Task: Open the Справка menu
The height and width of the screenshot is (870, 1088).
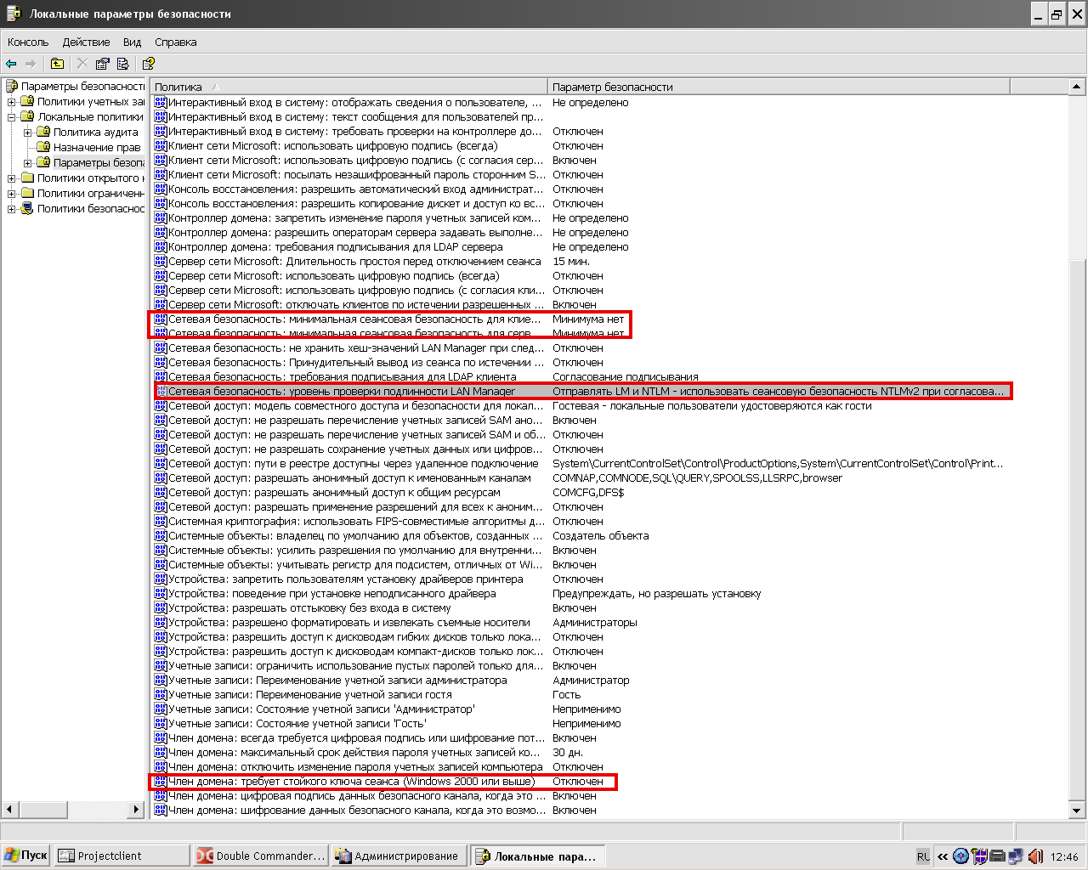Action: [175, 42]
